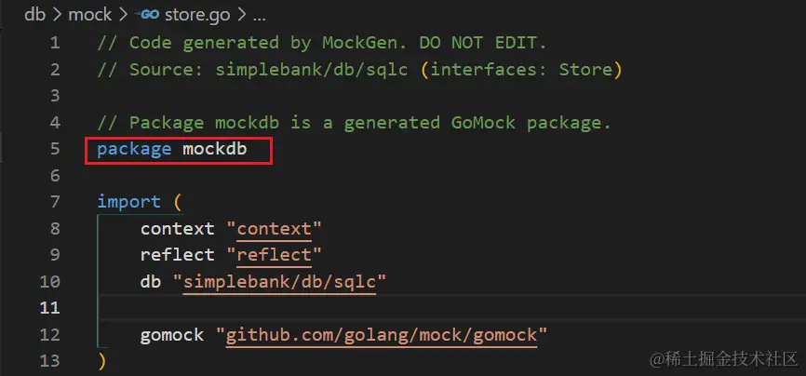The image size is (806, 376).
Task: Click the "reflect" import path link
Action: coord(274,255)
